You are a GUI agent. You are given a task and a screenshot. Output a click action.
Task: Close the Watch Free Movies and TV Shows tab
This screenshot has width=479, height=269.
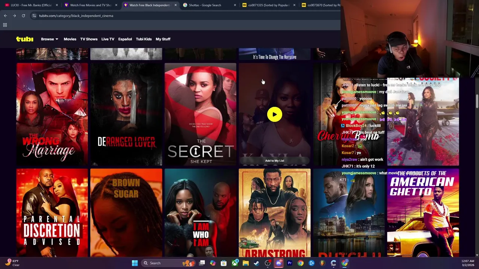(x=116, y=5)
